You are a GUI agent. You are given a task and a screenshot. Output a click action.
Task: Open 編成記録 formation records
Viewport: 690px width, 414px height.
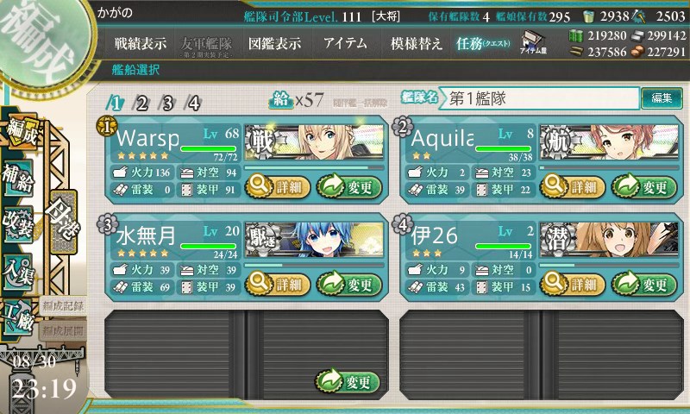pos(63,306)
